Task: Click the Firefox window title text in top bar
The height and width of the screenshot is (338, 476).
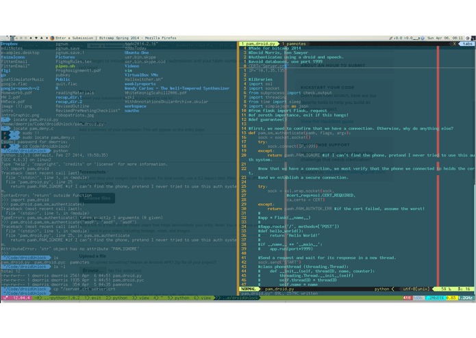Action: click(x=116, y=38)
